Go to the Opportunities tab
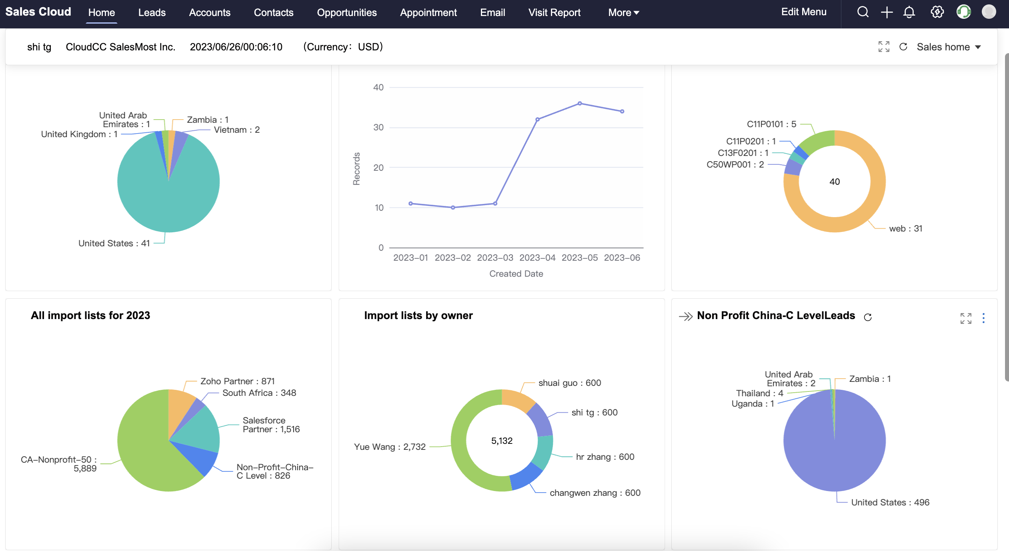 pyautogui.click(x=346, y=12)
